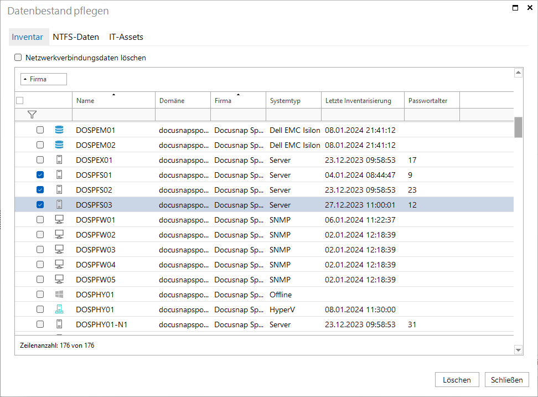Click the inner grid scrollbar thumb

(518, 127)
